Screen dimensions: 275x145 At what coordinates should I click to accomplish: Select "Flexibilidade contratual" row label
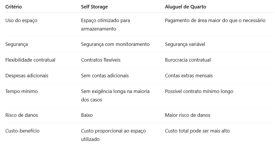pyautogui.click(x=30, y=60)
